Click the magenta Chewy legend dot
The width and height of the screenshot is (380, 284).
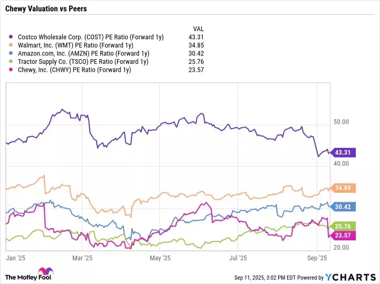[x=13, y=70]
